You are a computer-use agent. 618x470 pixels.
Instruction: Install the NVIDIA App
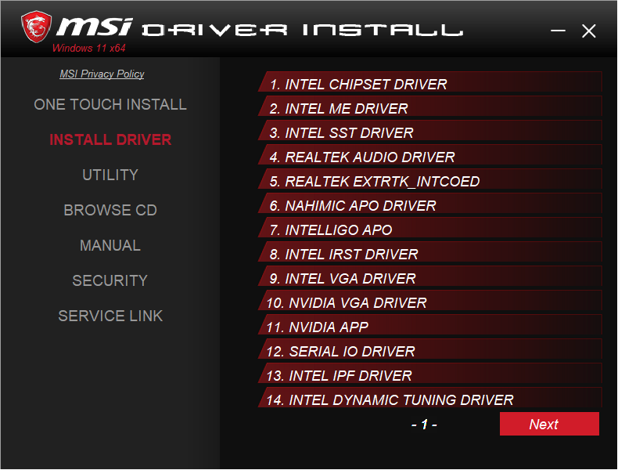[430, 324]
